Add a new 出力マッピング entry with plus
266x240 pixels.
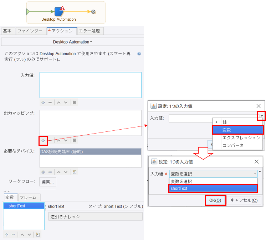click(x=43, y=141)
